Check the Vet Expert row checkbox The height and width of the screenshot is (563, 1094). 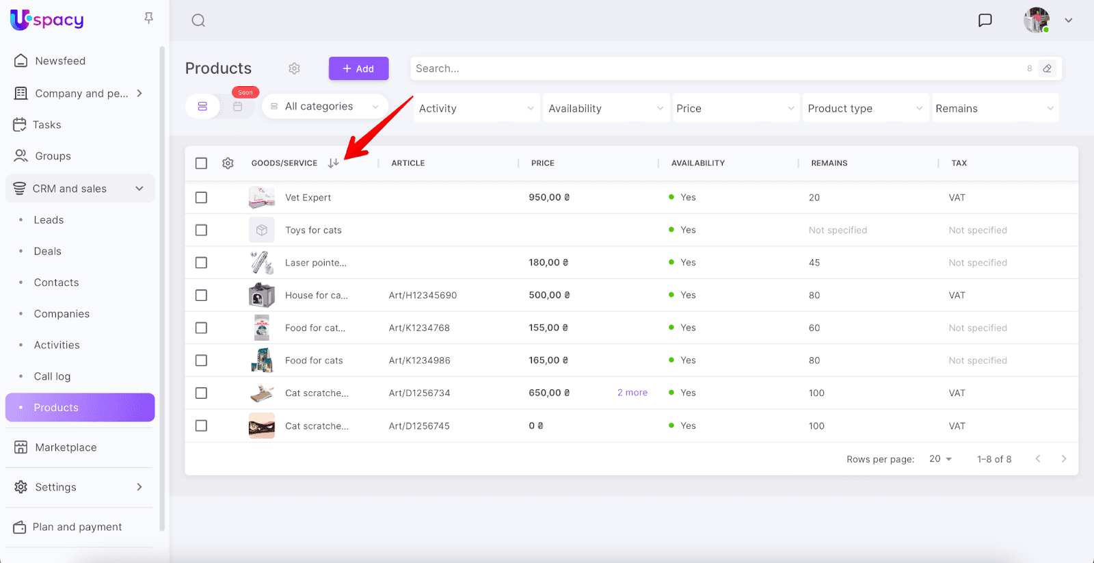point(201,198)
